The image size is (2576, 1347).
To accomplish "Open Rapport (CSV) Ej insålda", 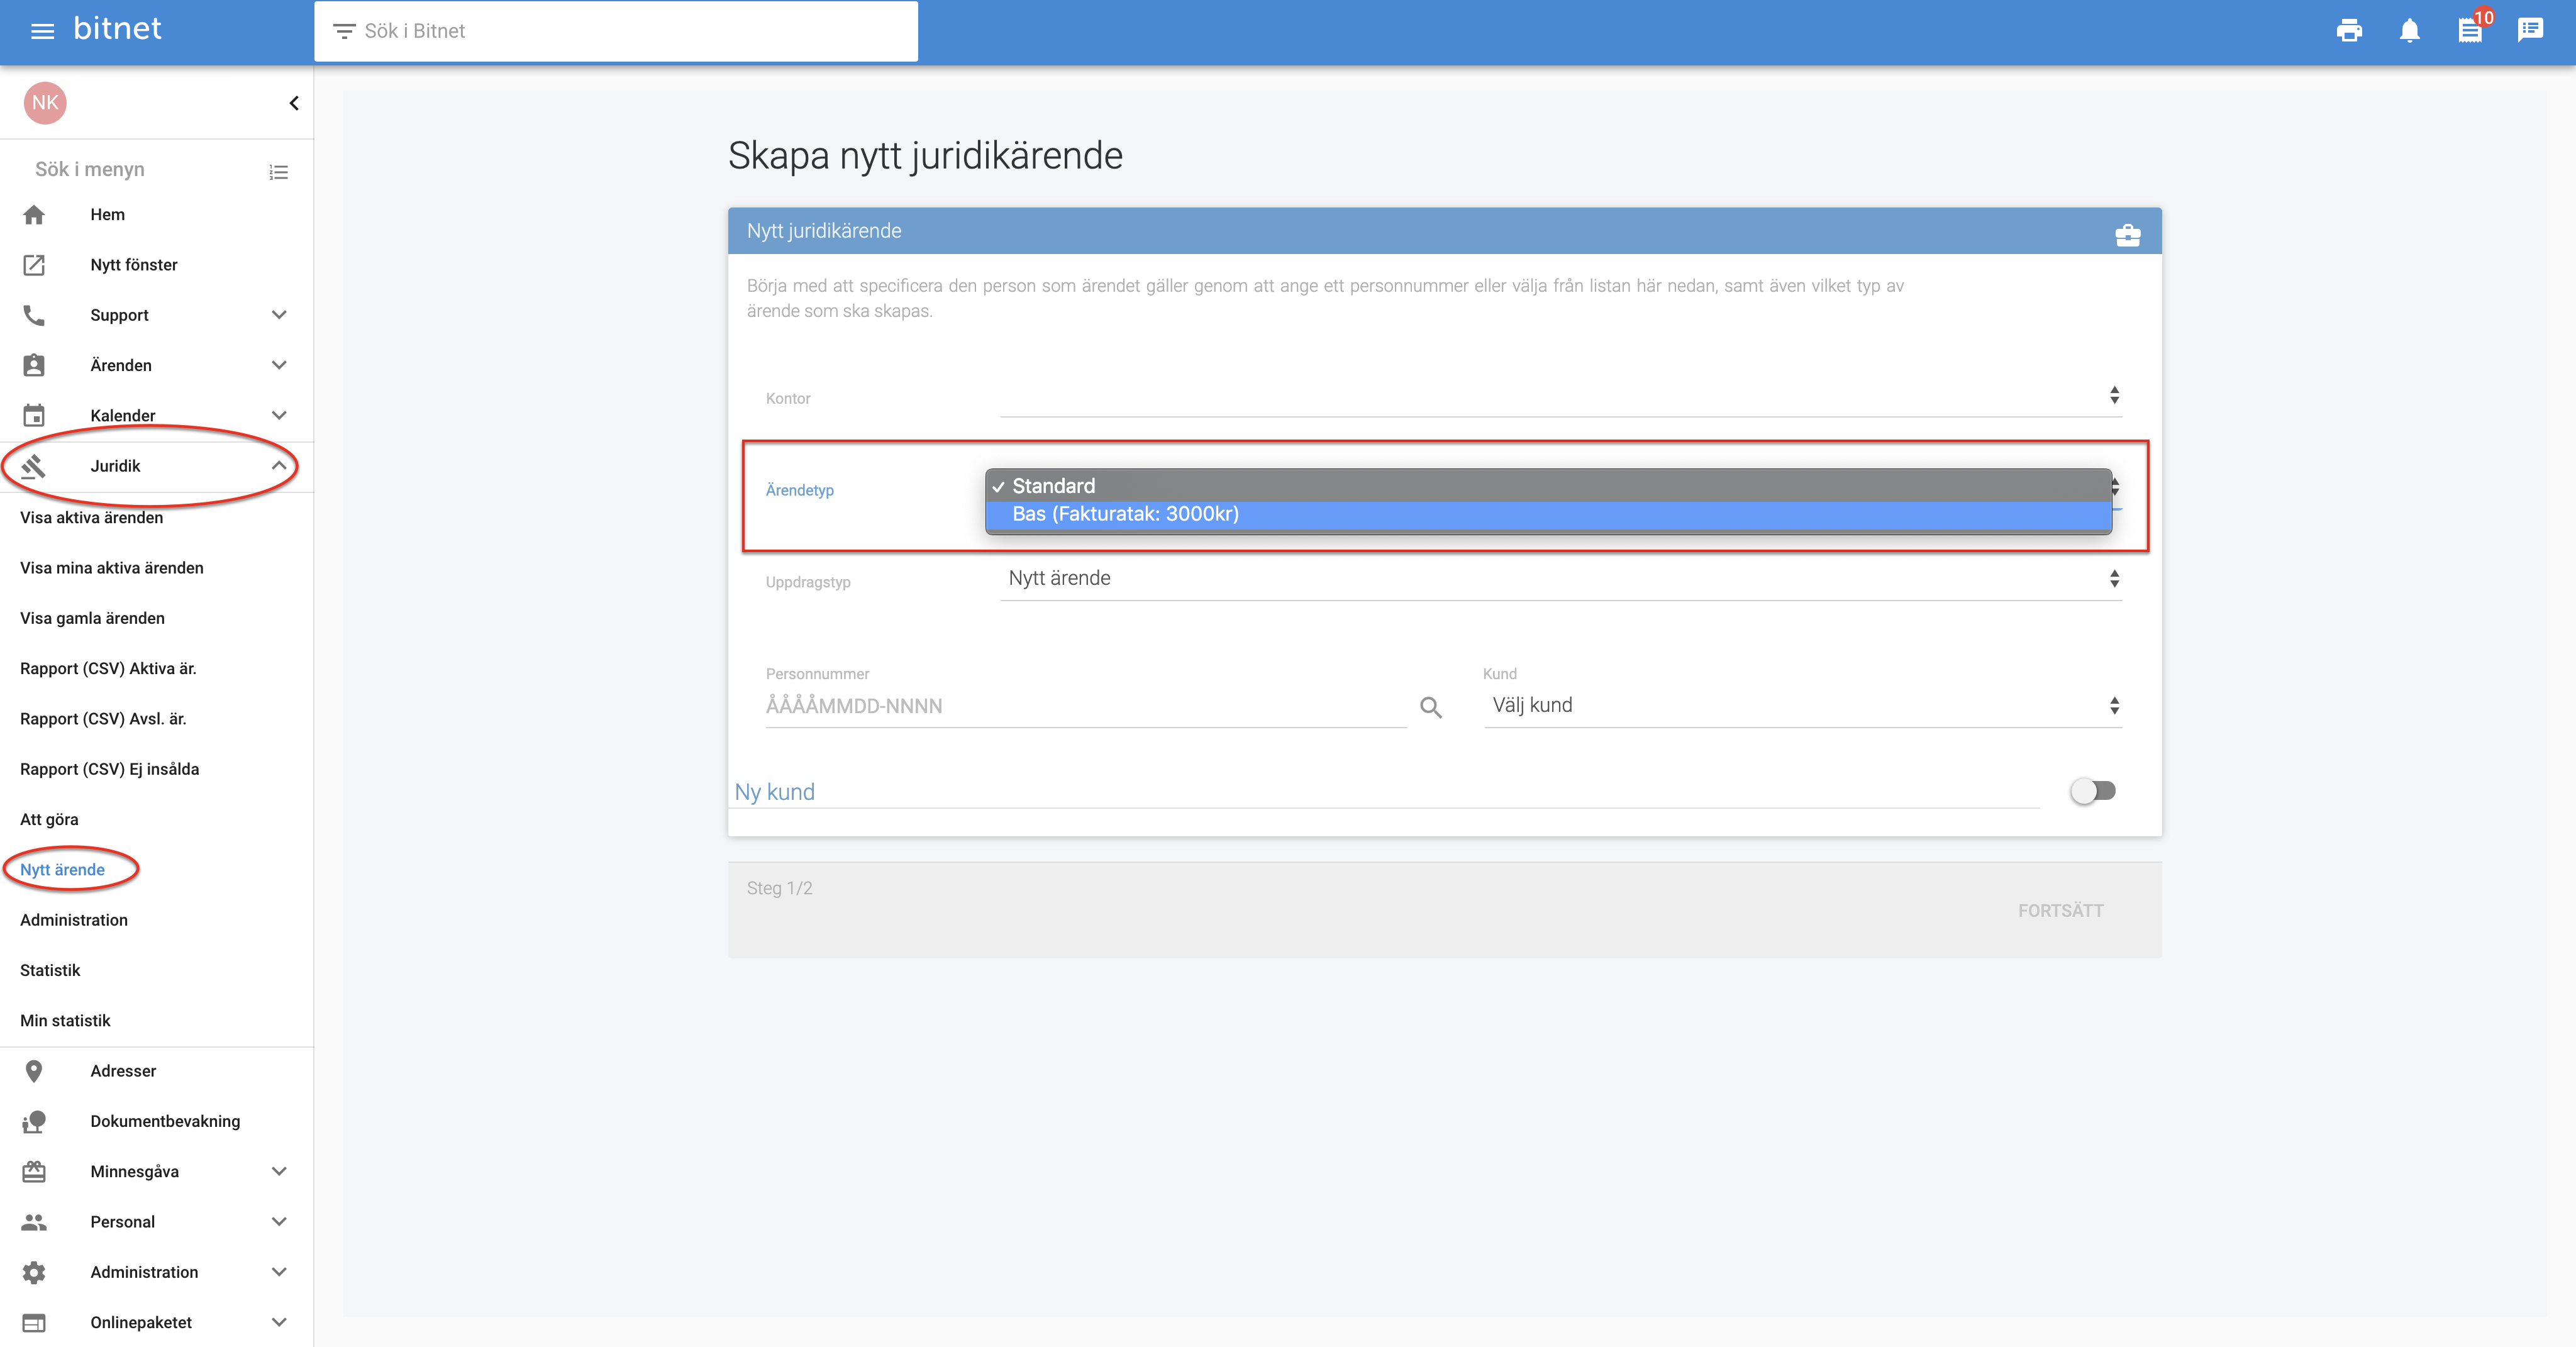I will (110, 769).
